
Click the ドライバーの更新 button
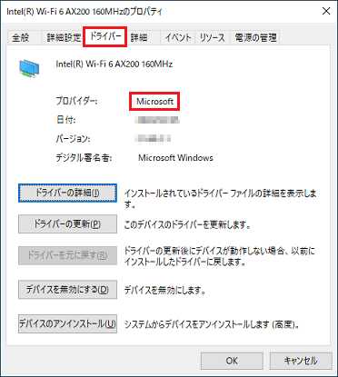tap(67, 224)
